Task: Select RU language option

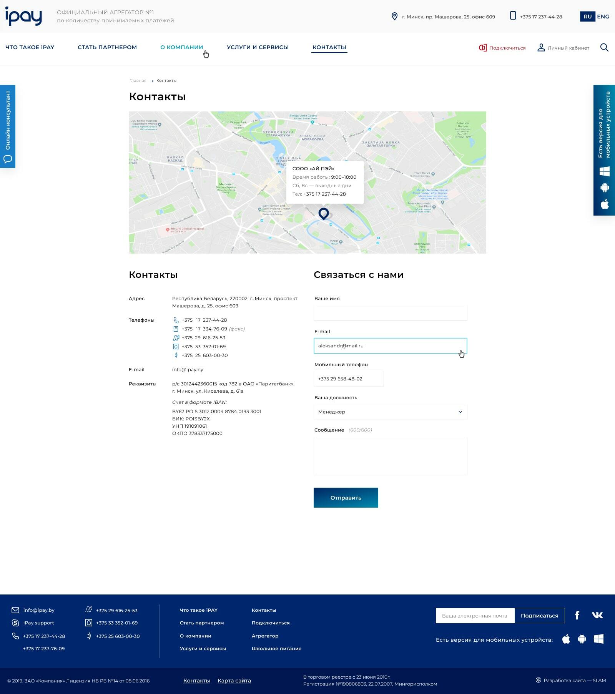Action: pos(587,17)
